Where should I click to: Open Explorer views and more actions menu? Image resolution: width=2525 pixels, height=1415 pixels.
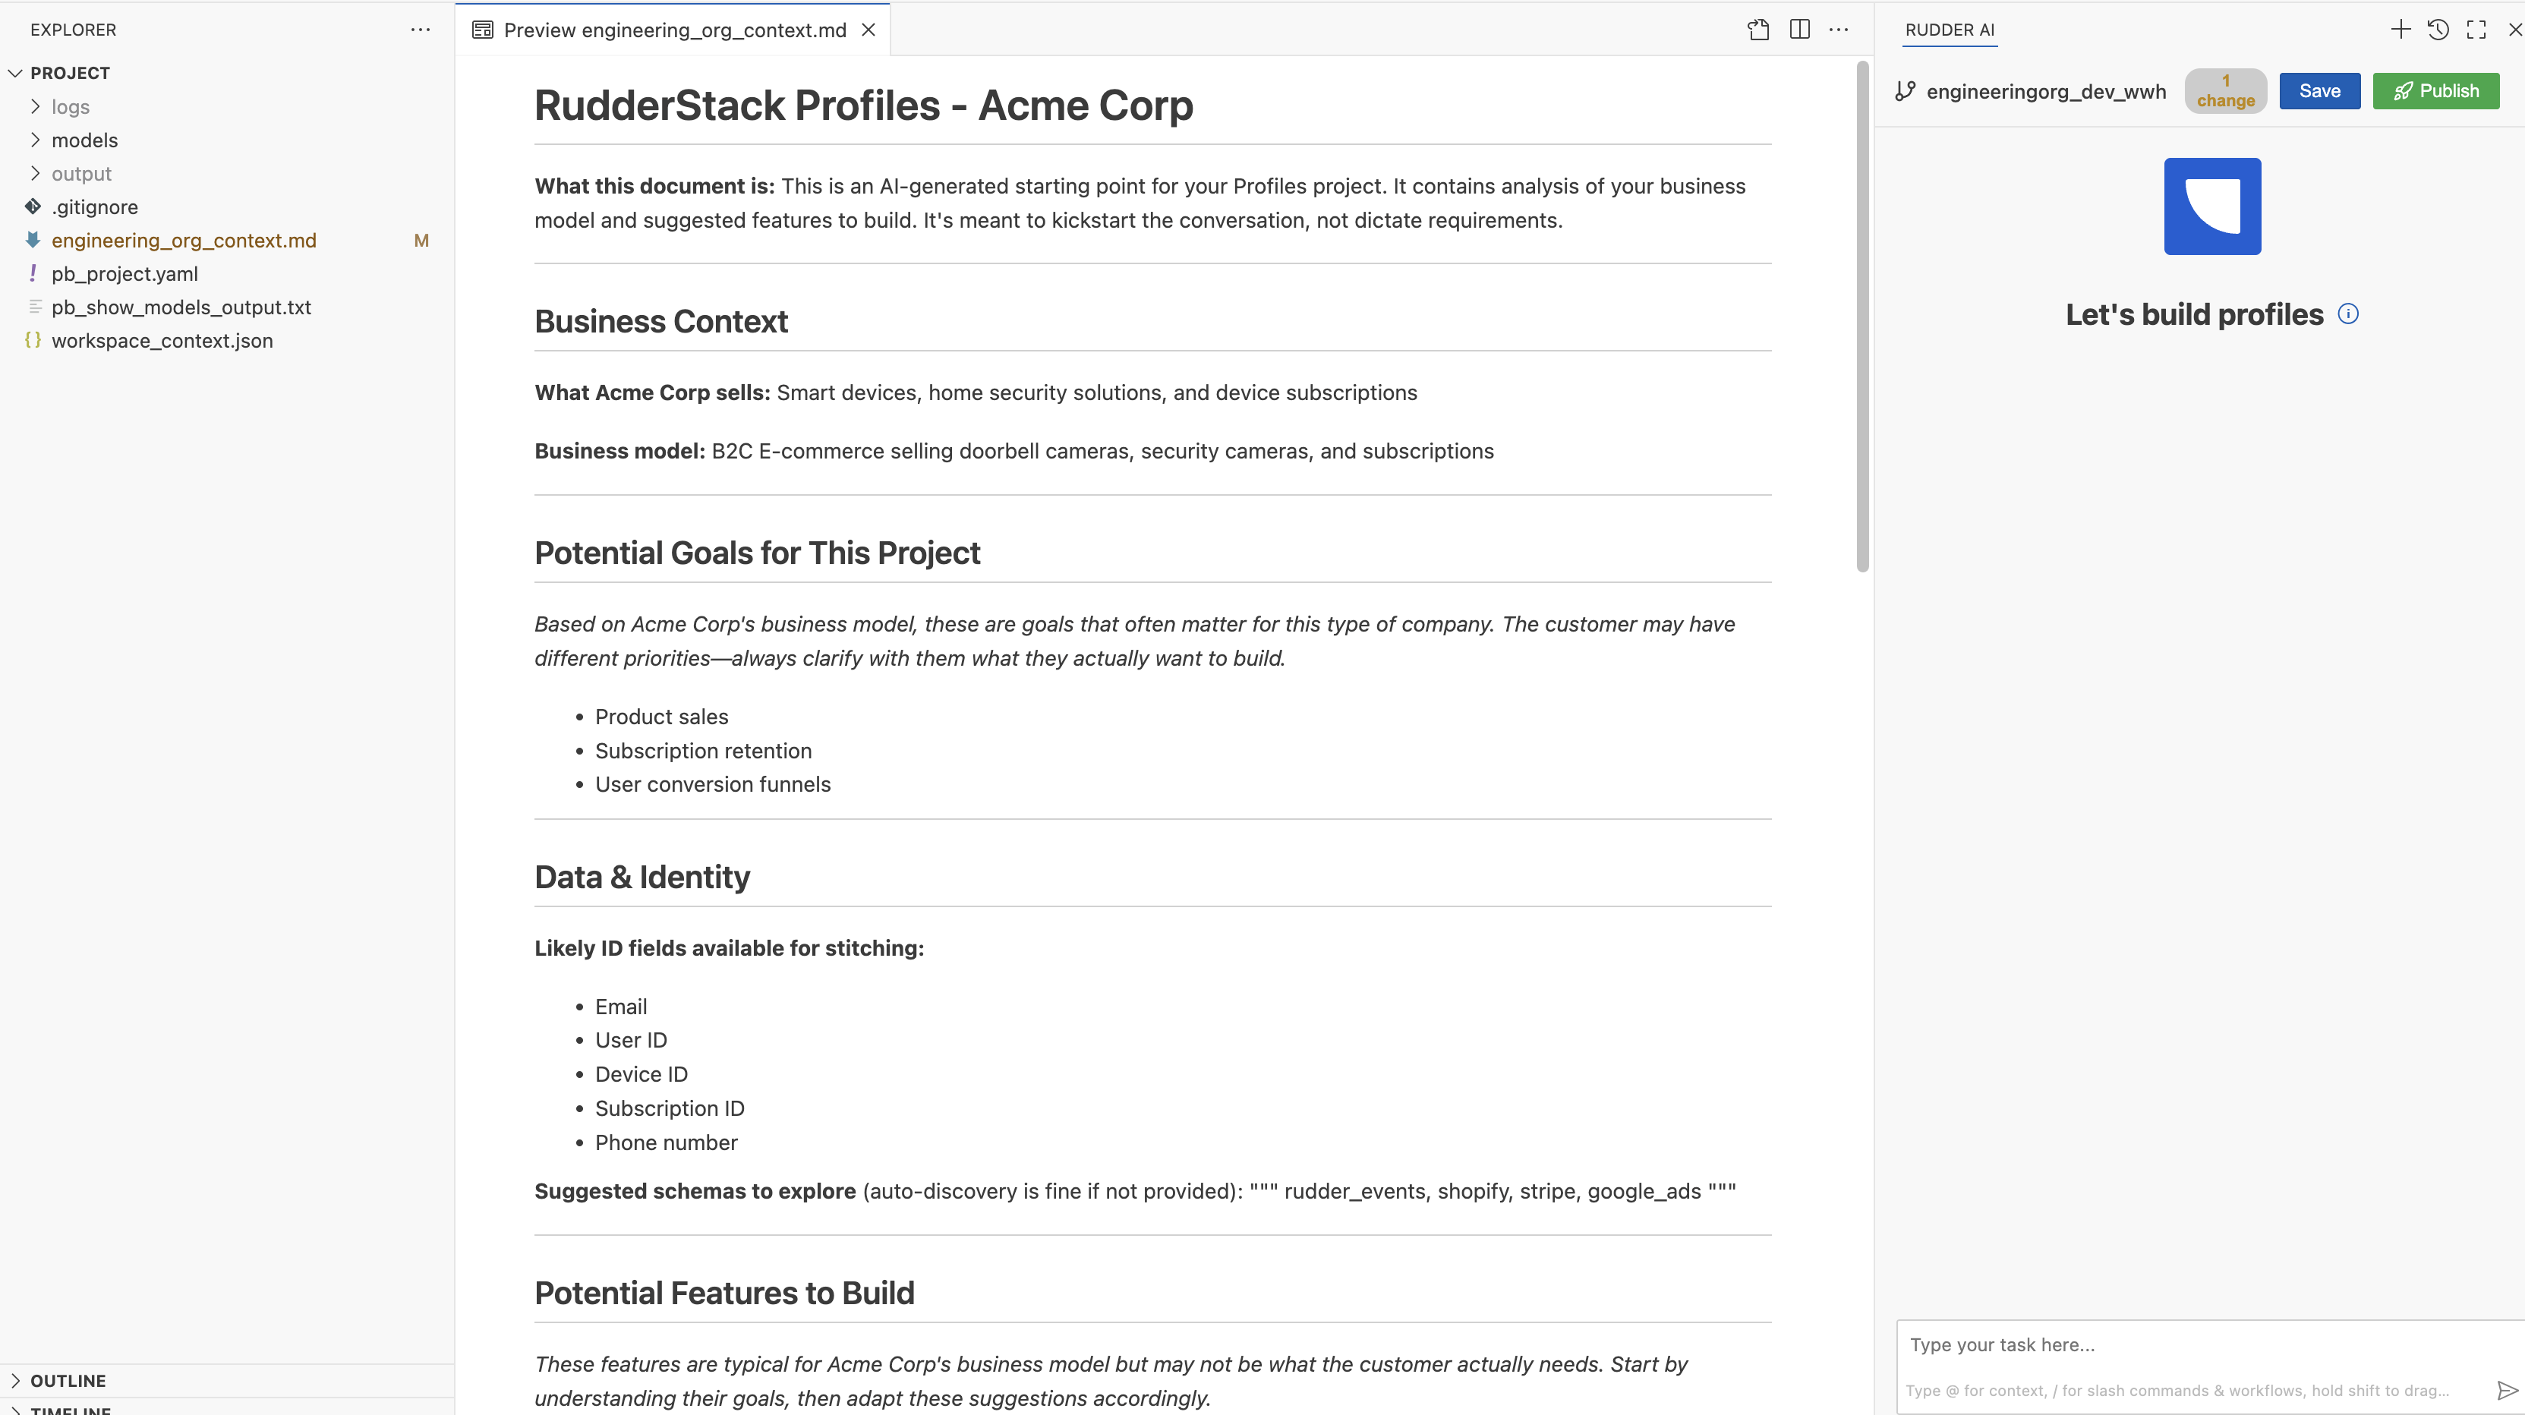[x=421, y=30]
